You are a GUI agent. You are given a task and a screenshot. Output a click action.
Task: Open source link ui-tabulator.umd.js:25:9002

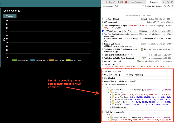pos(161,31)
